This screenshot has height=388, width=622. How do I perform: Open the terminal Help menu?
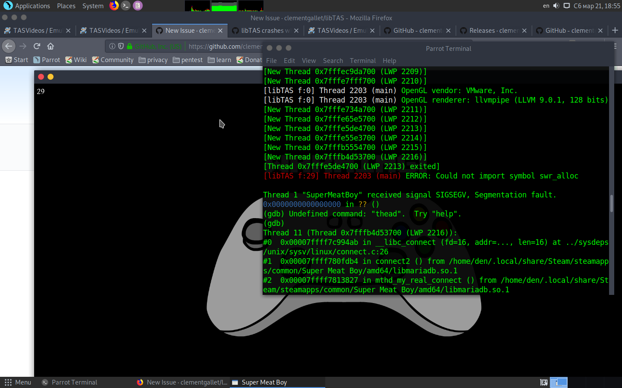(x=389, y=61)
